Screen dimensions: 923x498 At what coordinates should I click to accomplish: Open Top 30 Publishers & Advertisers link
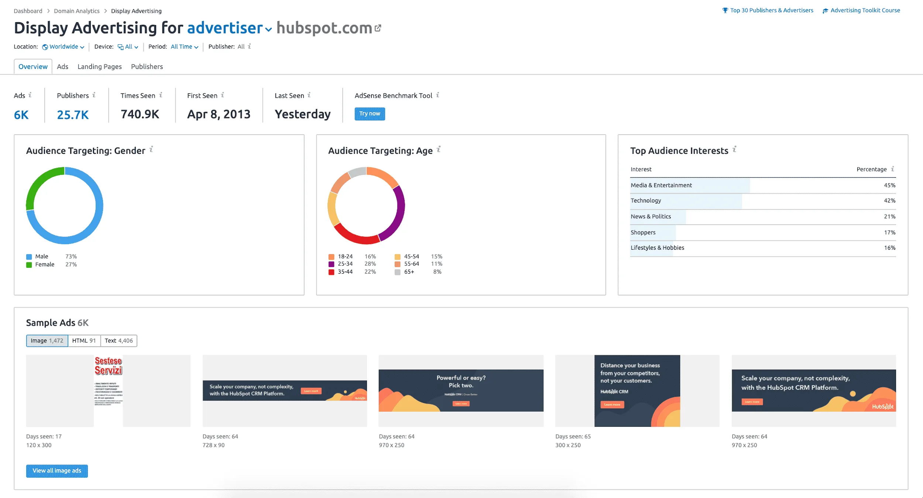click(772, 10)
